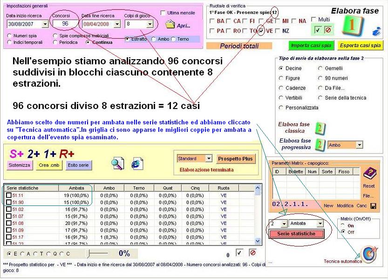Enable the Multi checkbox
The width and height of the screenshot is (388, 280).
tap(313, 19)
